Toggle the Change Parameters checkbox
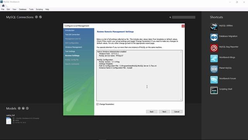Image resolution: width=248 pixels, height=140 pixels. (x=97, y=104)
